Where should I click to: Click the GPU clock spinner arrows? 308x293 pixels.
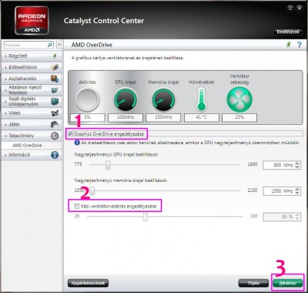point(297,165)
